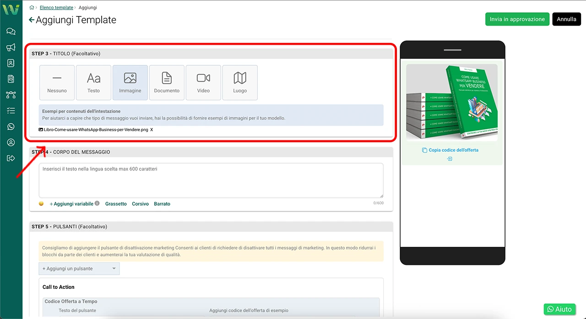The height and width of the screenshot is (319, 586).
Task: Open the flow diagram sidebar icon
Action: pos(11,95)
